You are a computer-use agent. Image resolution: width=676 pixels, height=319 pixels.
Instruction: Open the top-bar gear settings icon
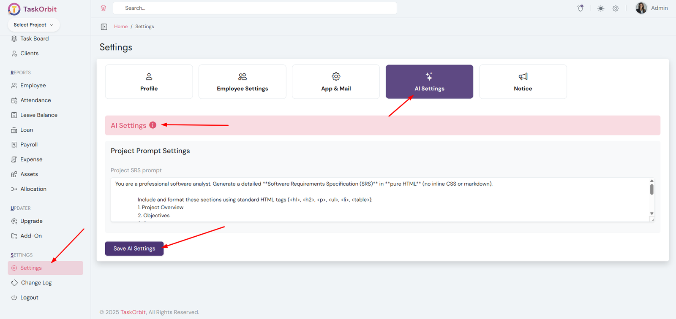pos(616,8)
